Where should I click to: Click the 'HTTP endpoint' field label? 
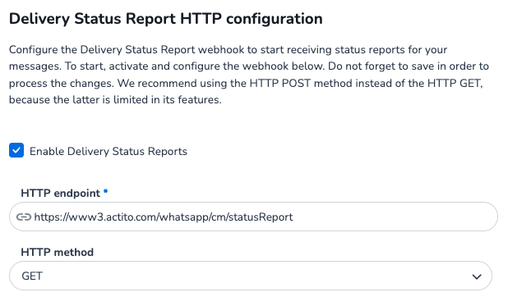60,193
